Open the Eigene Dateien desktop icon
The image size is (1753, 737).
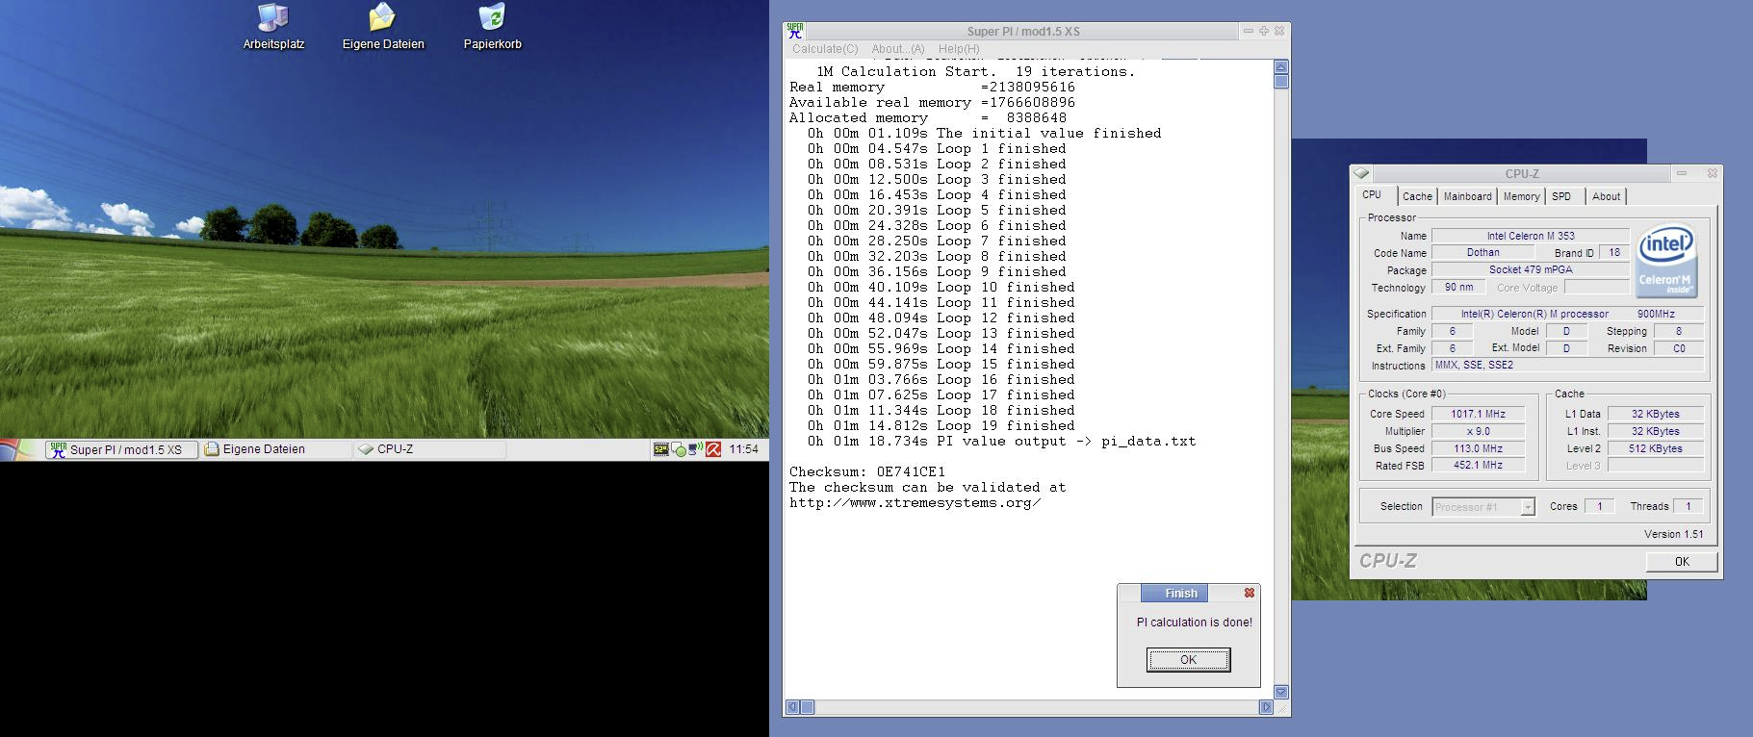tap(383, 27)
